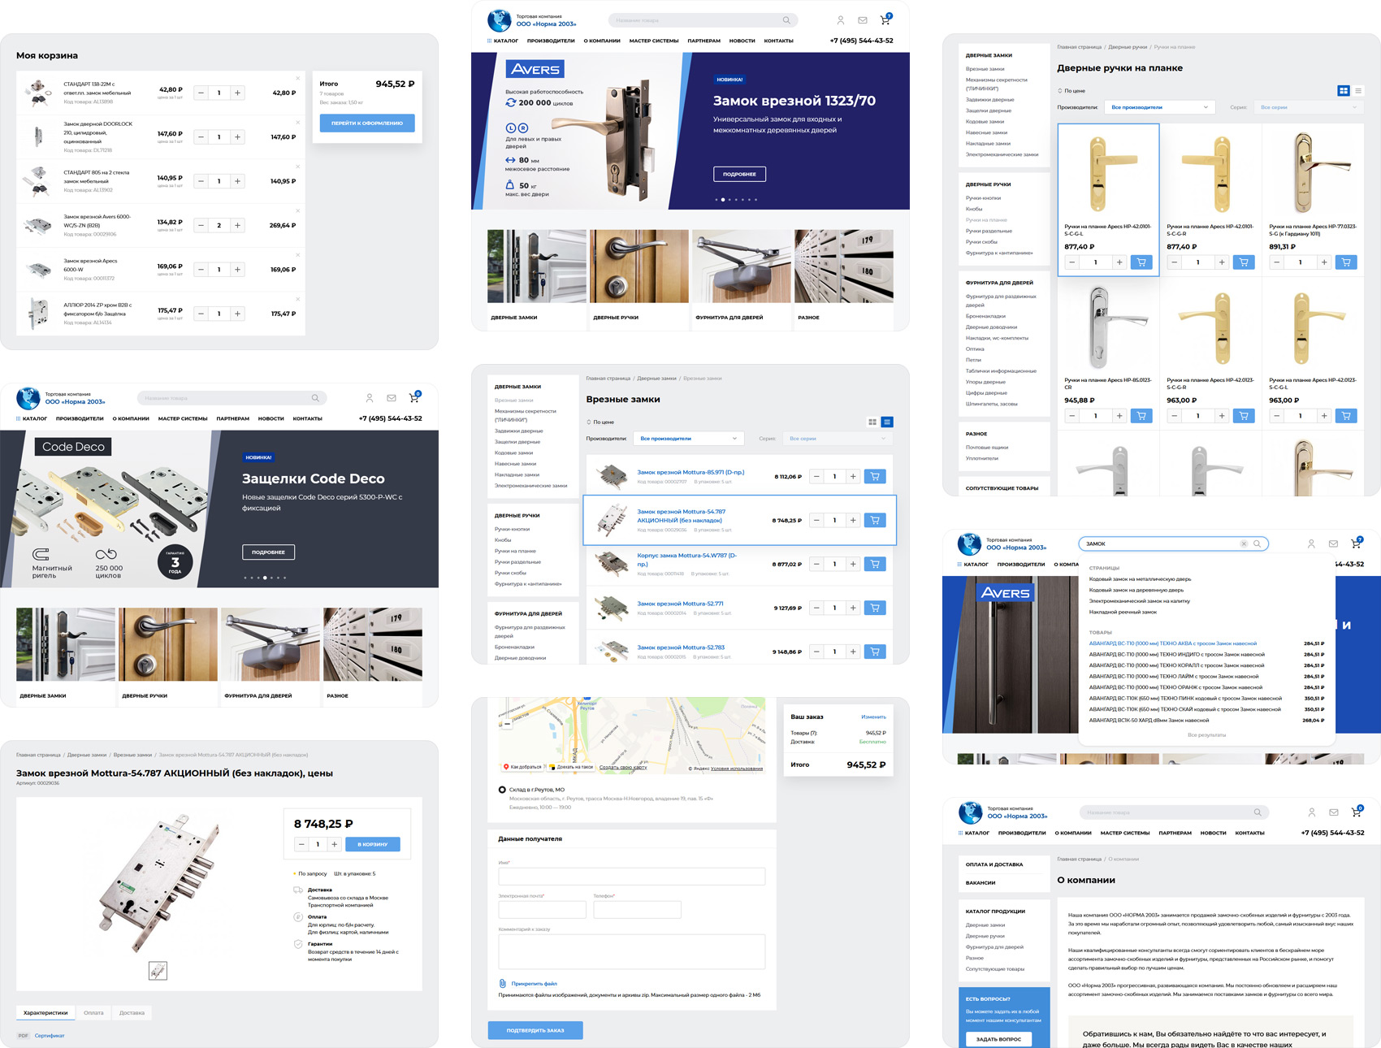Open cart icon in Code Deco home page header

[x=414, y=397]
